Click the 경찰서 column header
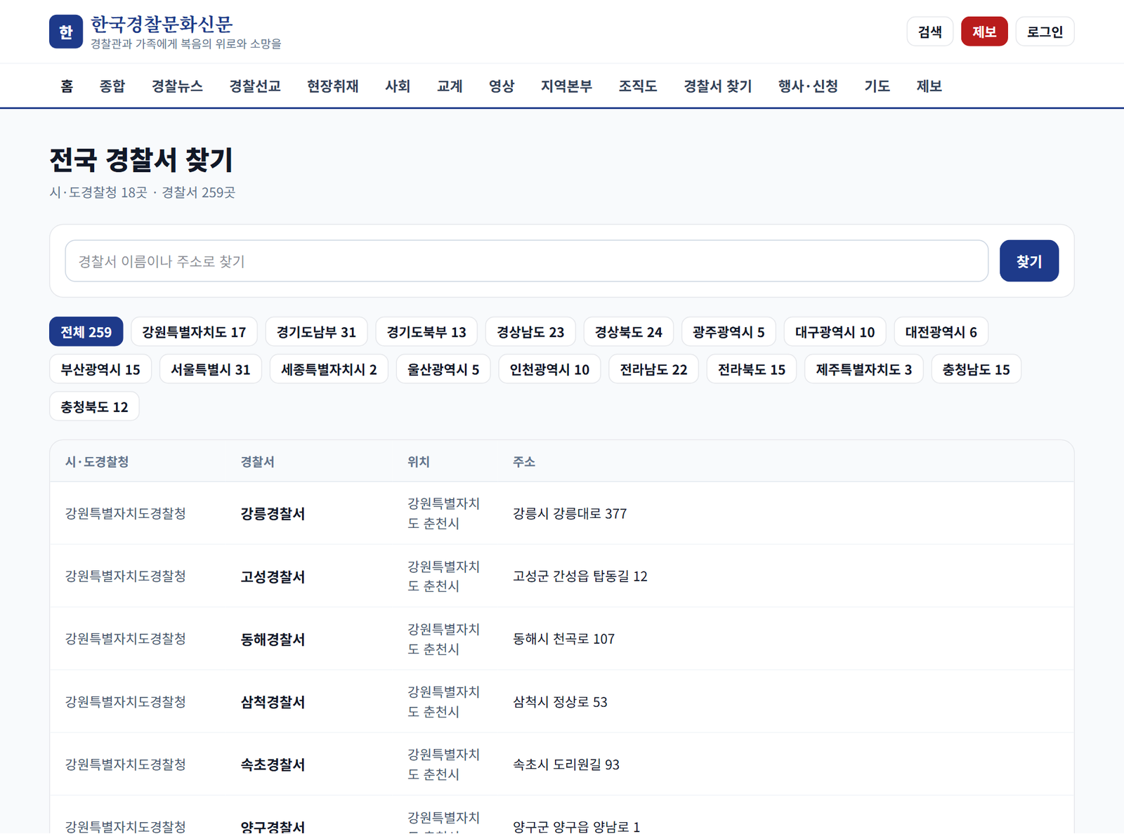 pos(258,461)
